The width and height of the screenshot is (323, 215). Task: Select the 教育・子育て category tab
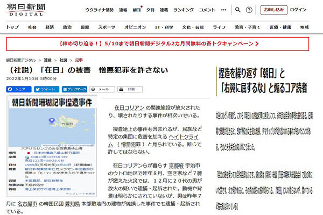248,27
